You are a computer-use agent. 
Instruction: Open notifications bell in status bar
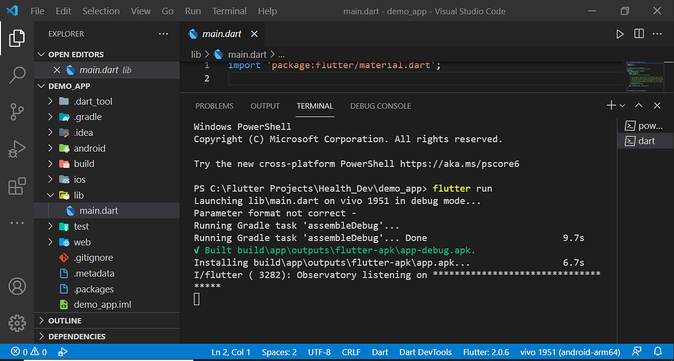click(x=658, y=352)
